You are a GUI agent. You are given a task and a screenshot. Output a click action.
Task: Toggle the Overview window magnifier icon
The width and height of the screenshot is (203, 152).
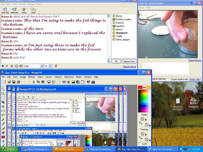click(60, 82)
